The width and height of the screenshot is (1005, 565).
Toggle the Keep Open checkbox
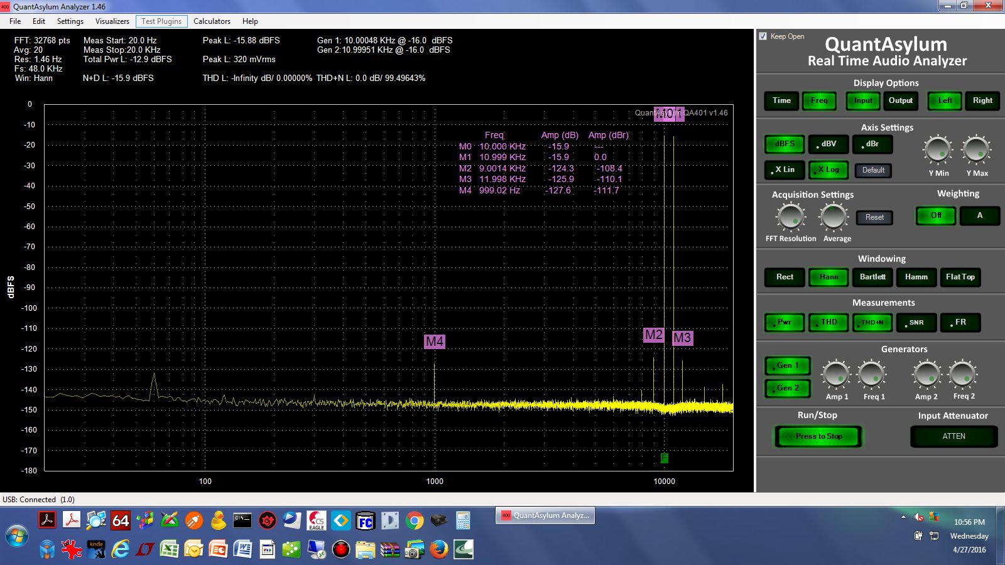tap(763, 36)
